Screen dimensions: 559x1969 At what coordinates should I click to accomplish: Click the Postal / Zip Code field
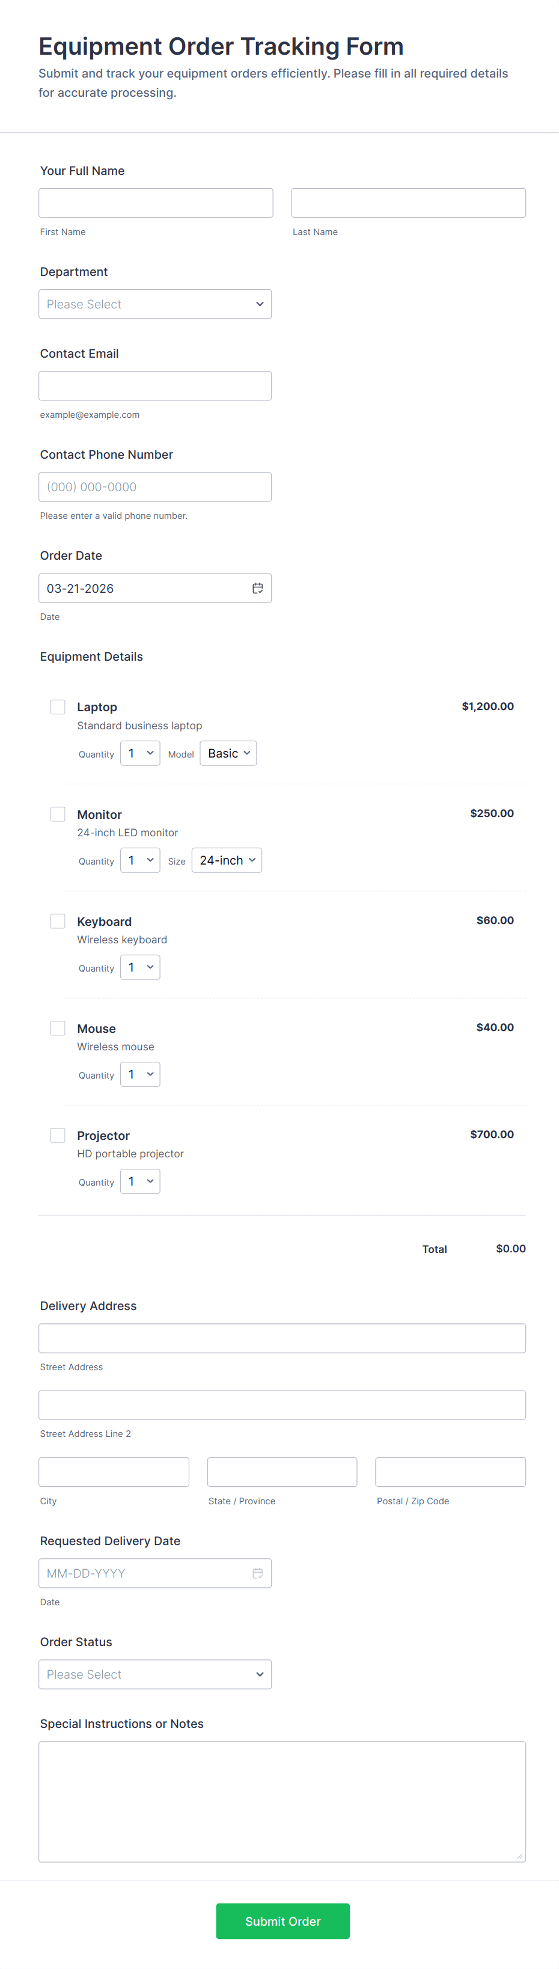pos(451,1472)
